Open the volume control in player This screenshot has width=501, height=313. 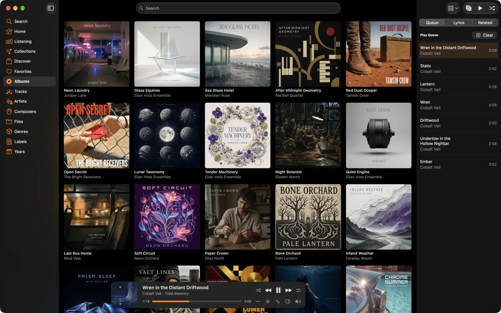pos(298,302)
